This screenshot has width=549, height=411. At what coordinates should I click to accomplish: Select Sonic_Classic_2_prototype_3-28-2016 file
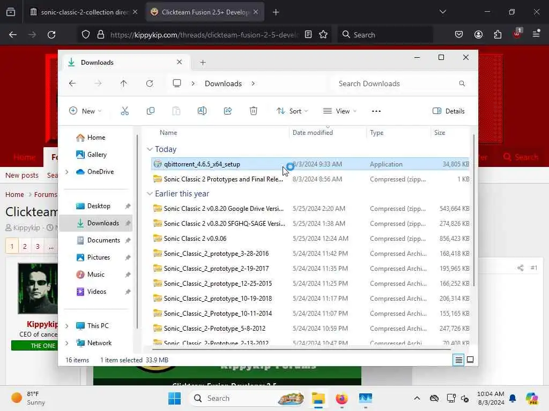point(311,253)
